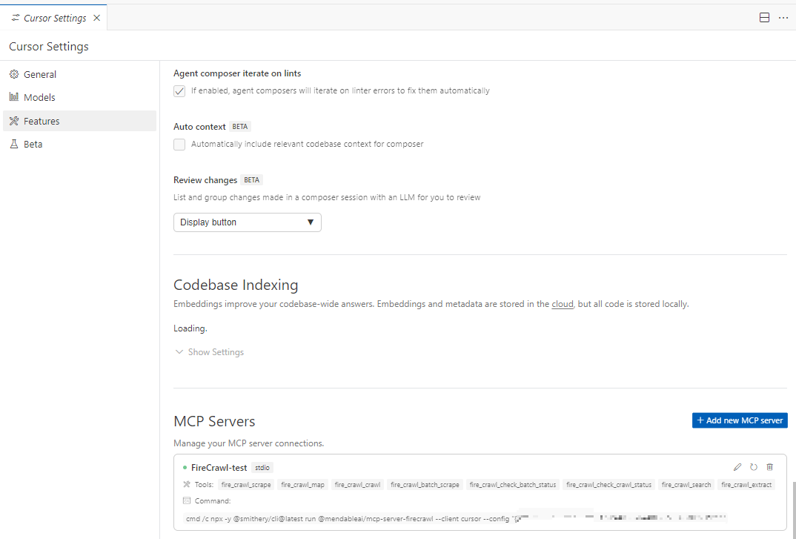Click the BETA badge beside Auto context

pos(240,127)
